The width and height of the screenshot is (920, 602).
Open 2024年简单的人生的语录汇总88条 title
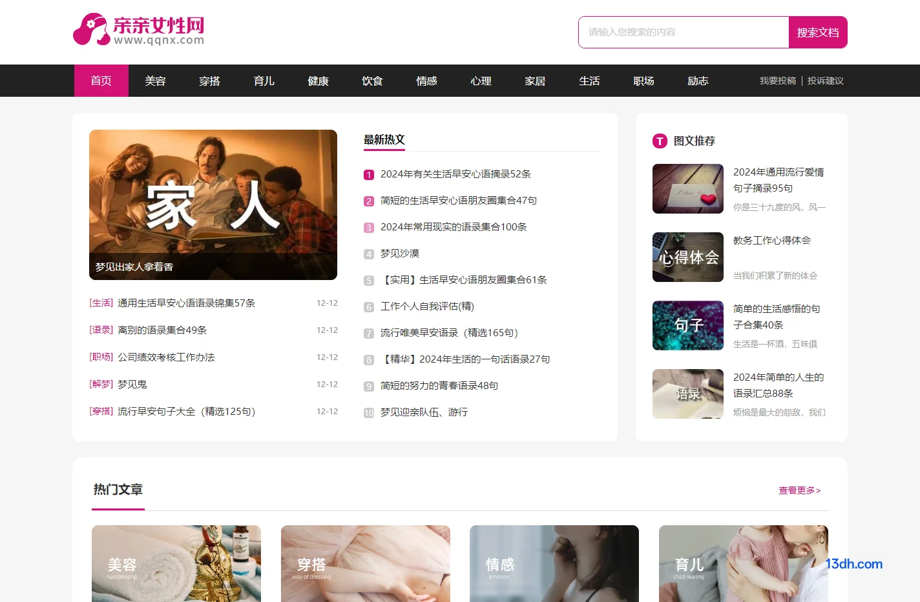click(779, 385)
